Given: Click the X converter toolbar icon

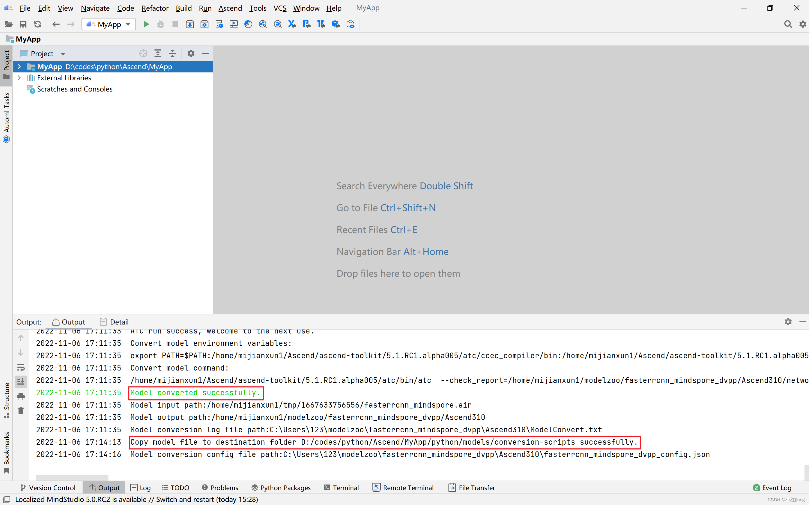Looking at the screenshot, I should (x=292, y=24).
